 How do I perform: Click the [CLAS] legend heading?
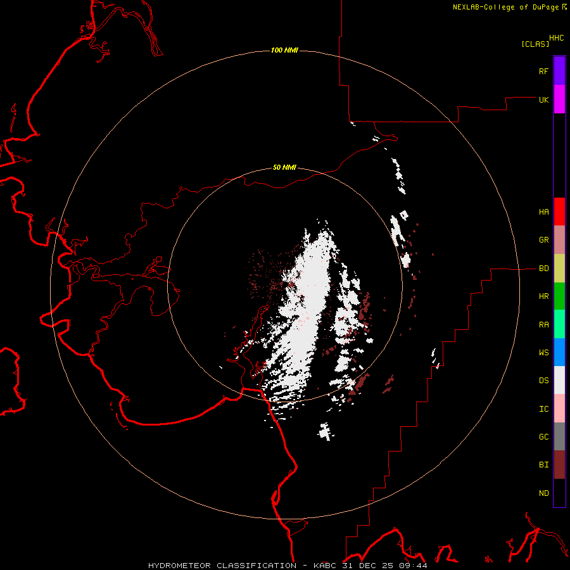pos(535,44)
